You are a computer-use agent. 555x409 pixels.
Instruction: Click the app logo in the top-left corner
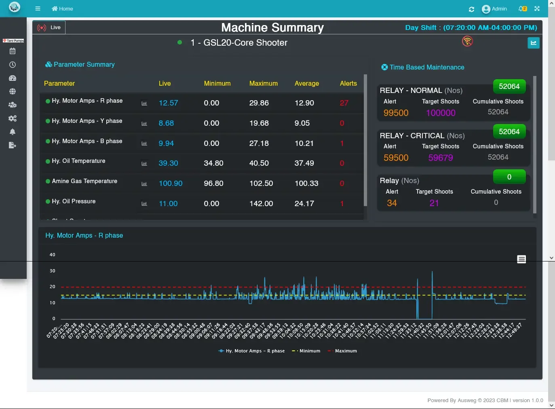tap(15, 7)
